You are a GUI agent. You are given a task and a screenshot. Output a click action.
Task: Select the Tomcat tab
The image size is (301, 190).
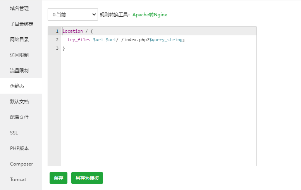(21, 180)
